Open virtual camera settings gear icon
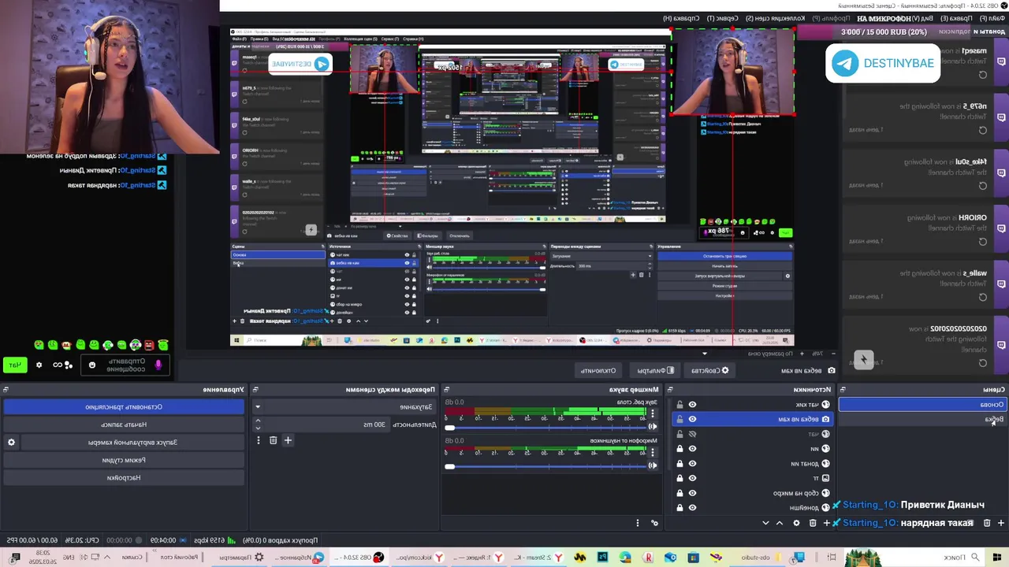Viewport: 1009px width, 567px height. 11,442
